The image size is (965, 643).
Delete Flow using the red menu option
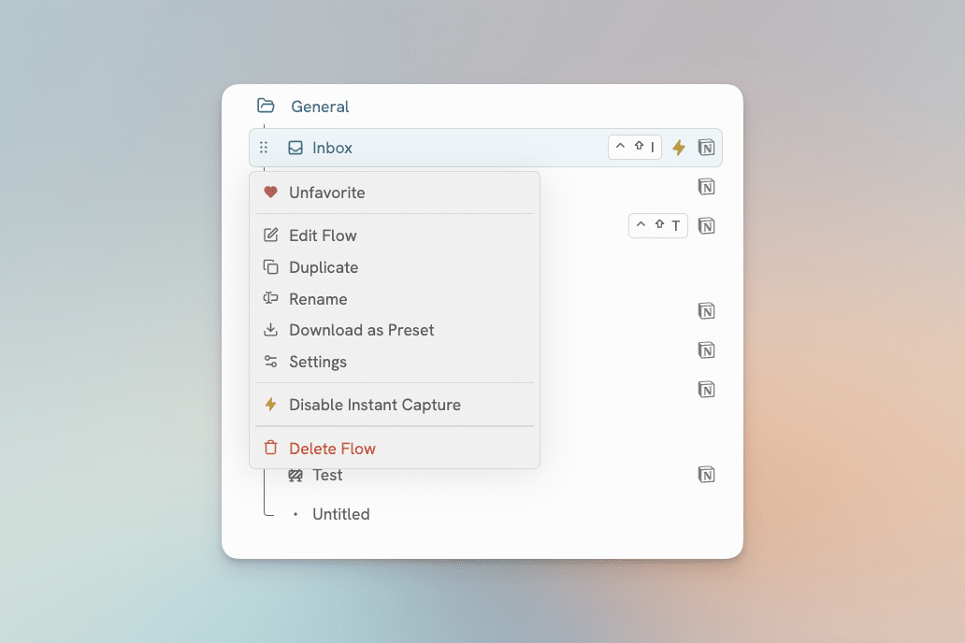click(x=332, y=449)
